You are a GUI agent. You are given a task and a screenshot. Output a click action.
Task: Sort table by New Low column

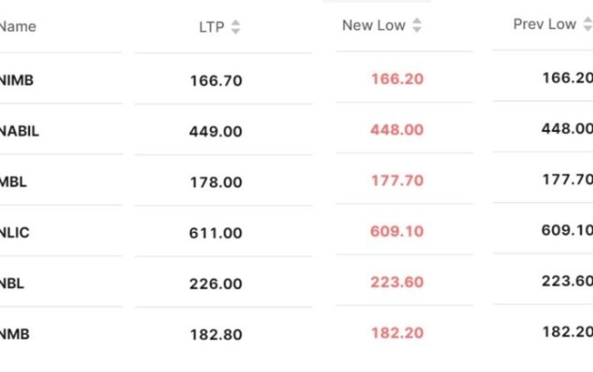pos(417,26)
